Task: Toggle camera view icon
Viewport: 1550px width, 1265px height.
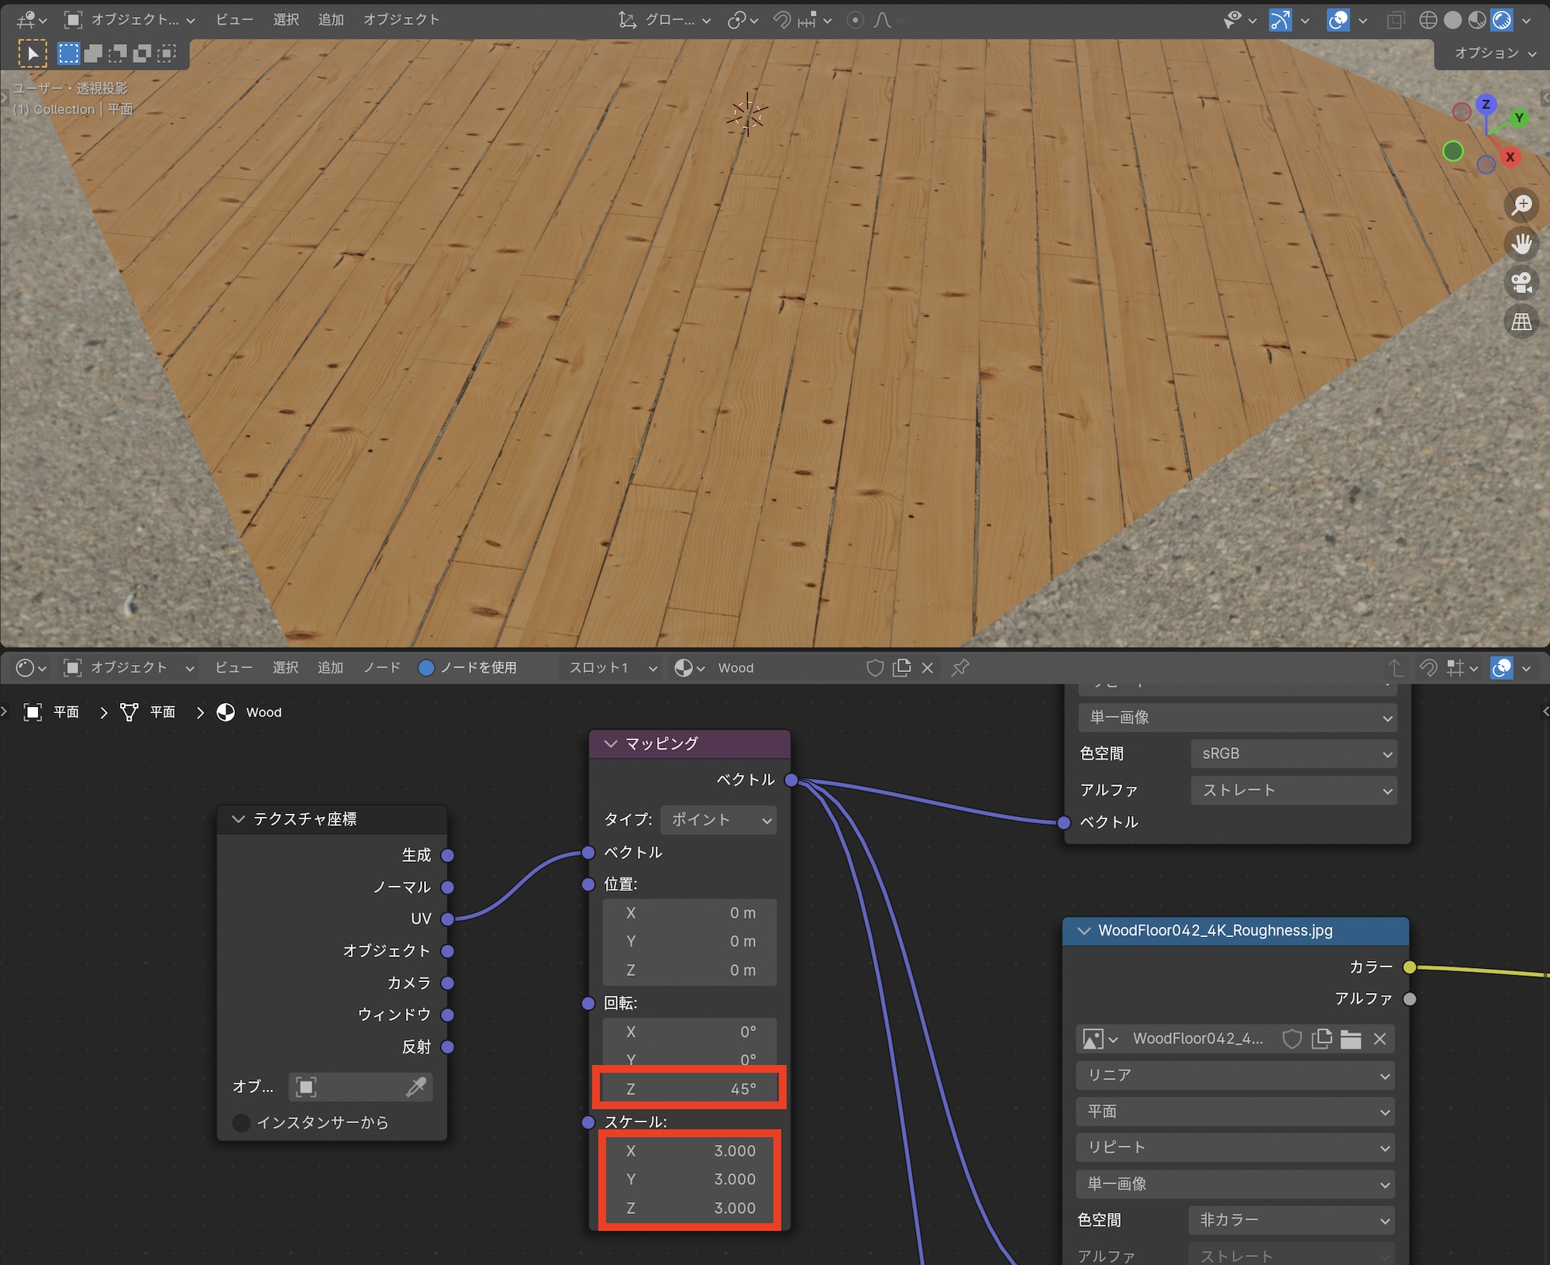Action: tap(1521, 282)
